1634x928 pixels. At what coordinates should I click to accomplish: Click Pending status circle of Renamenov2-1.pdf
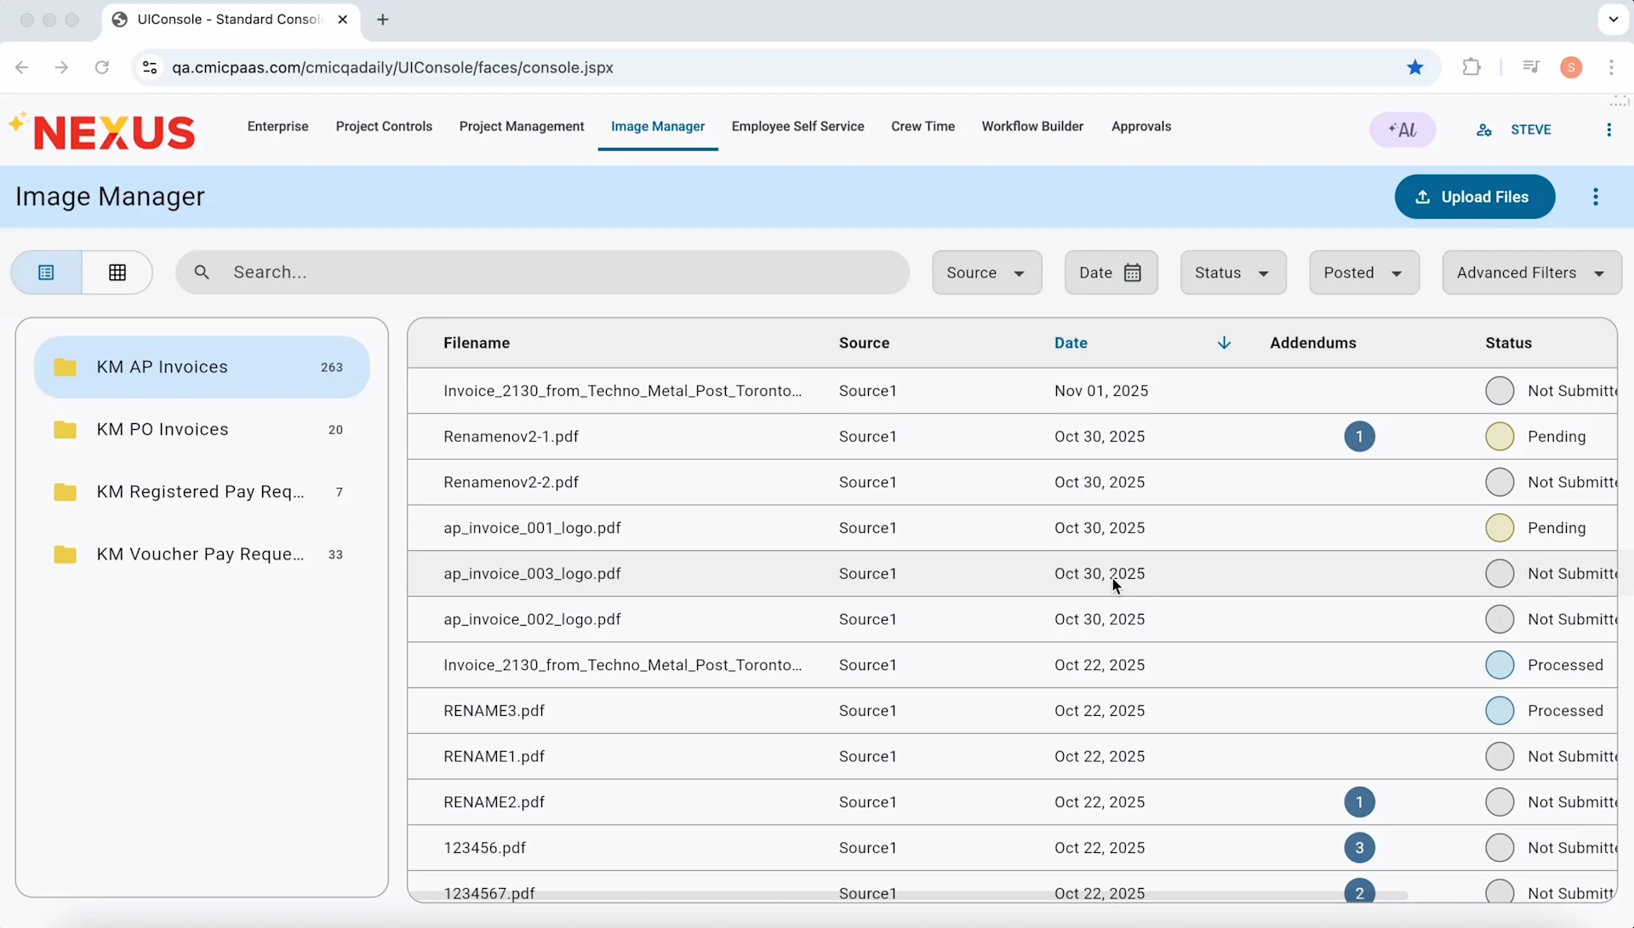tap(1500, 437)
